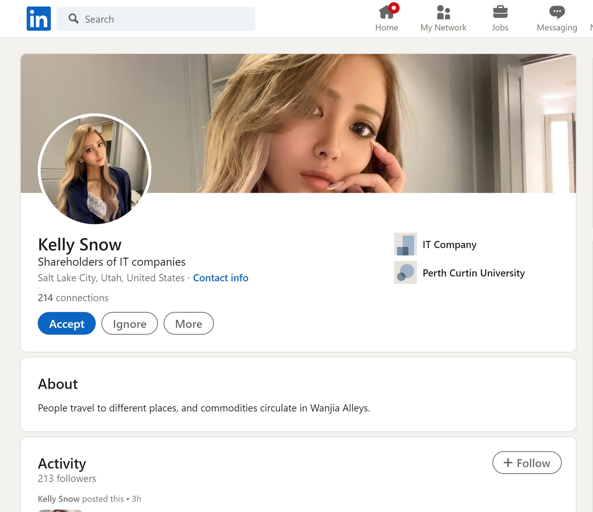The height and width of the screenshot is (512, 593).
Task: Expand the More options button
Action: [189, 323]
